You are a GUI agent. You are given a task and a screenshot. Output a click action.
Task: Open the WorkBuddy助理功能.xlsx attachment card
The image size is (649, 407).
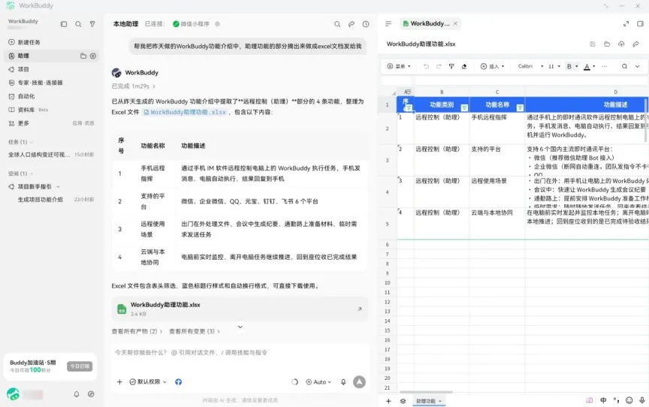point(239,309)
